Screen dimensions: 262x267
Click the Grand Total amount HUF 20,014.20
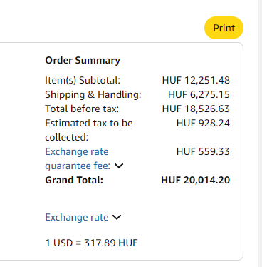coord(196,180)
